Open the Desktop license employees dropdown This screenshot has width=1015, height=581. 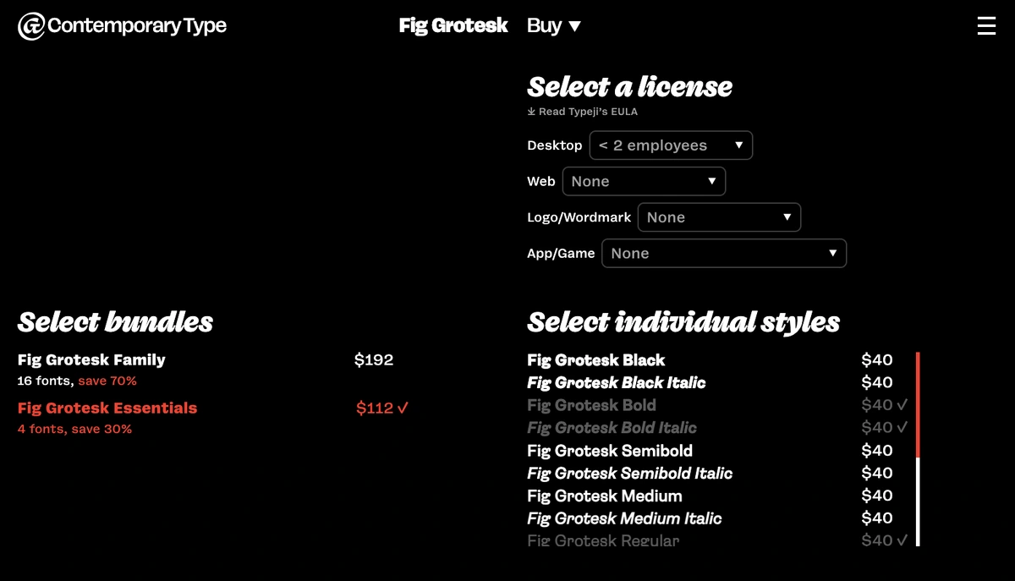click(x=671, y=145)
